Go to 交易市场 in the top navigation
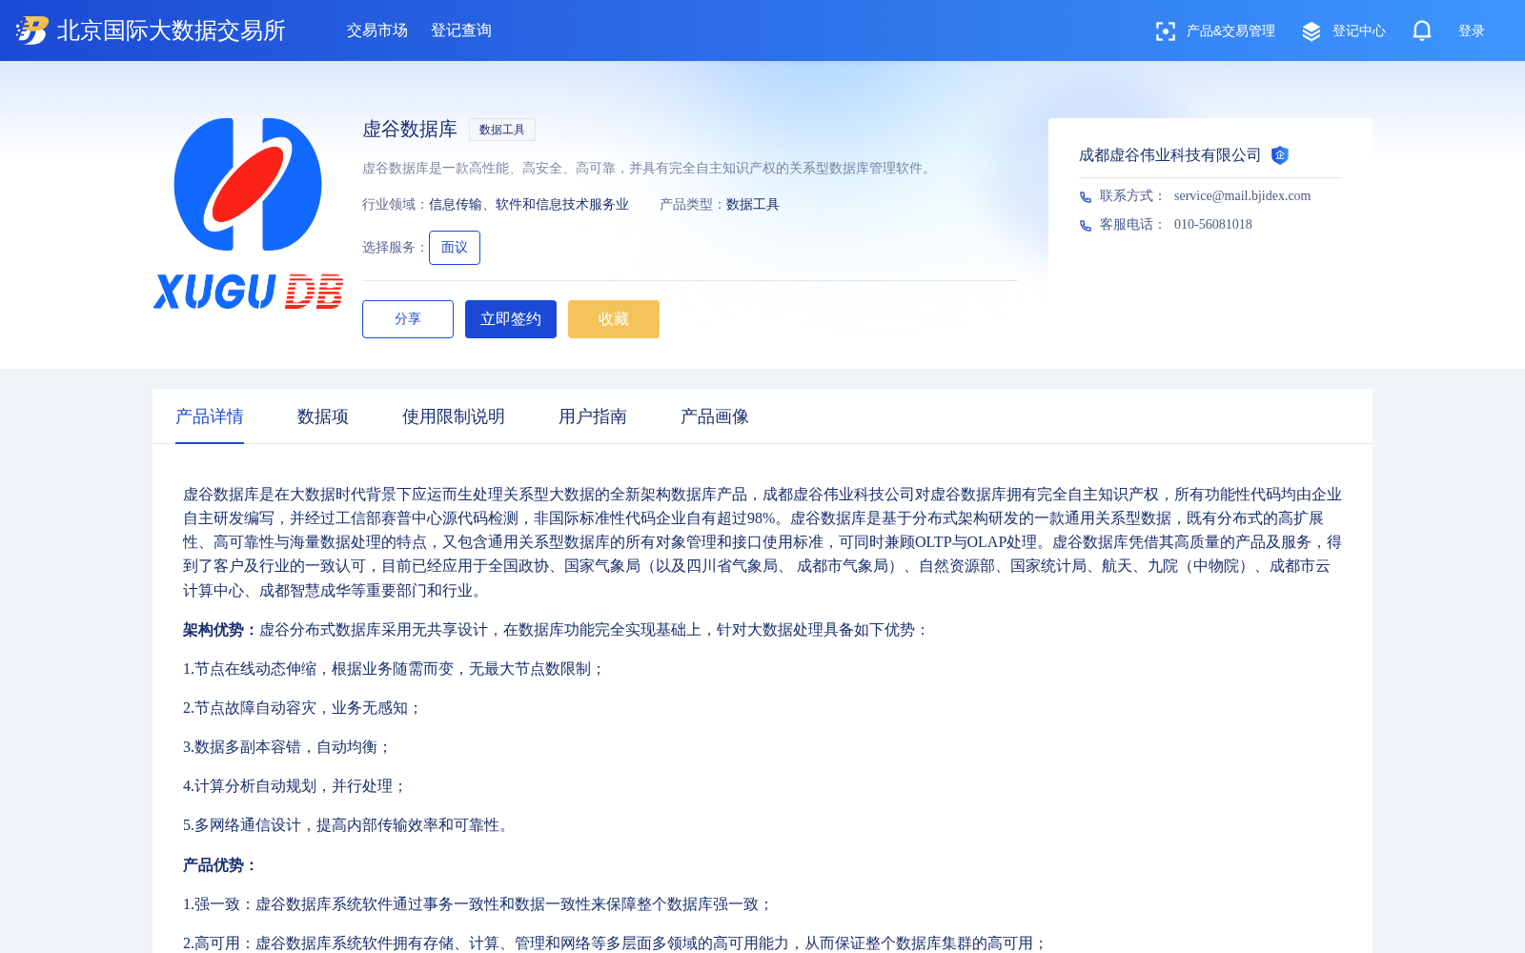Screen dimensions: 1525x953 click(x=377, y=30)
